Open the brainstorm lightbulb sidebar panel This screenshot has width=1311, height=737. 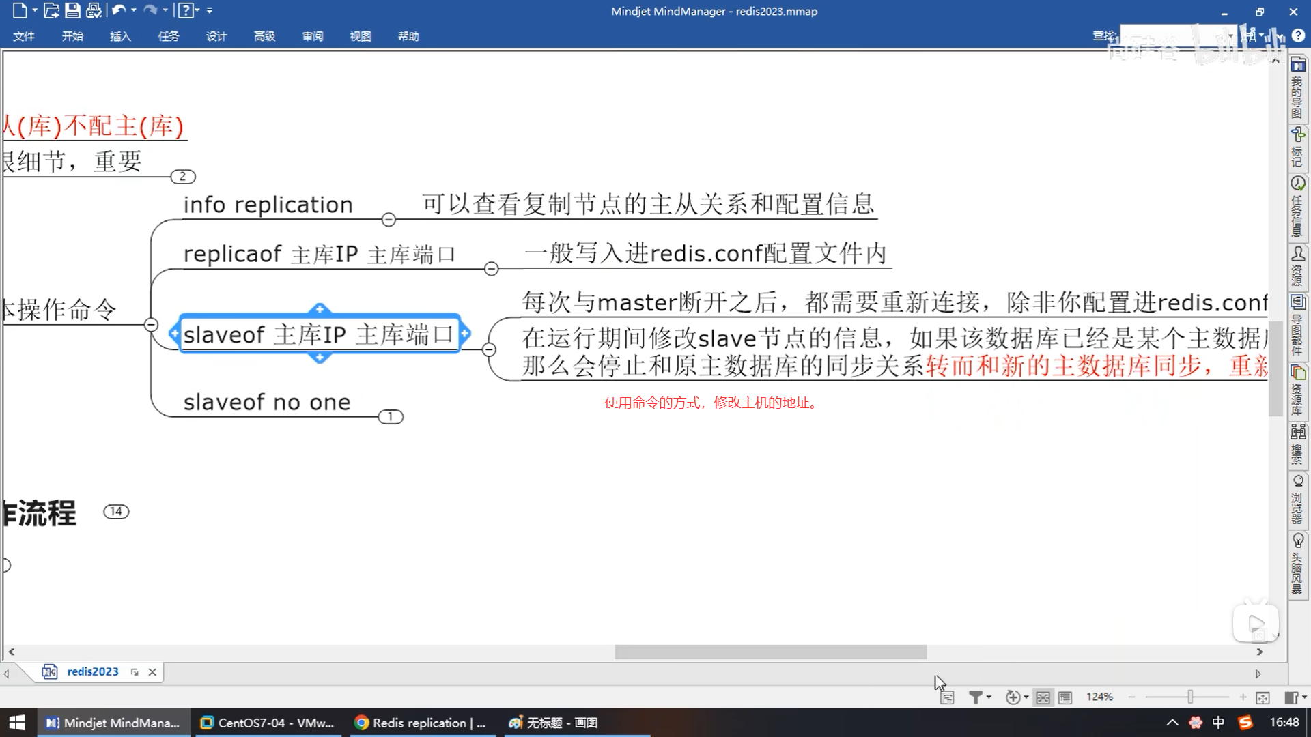tap(1297, 541)
